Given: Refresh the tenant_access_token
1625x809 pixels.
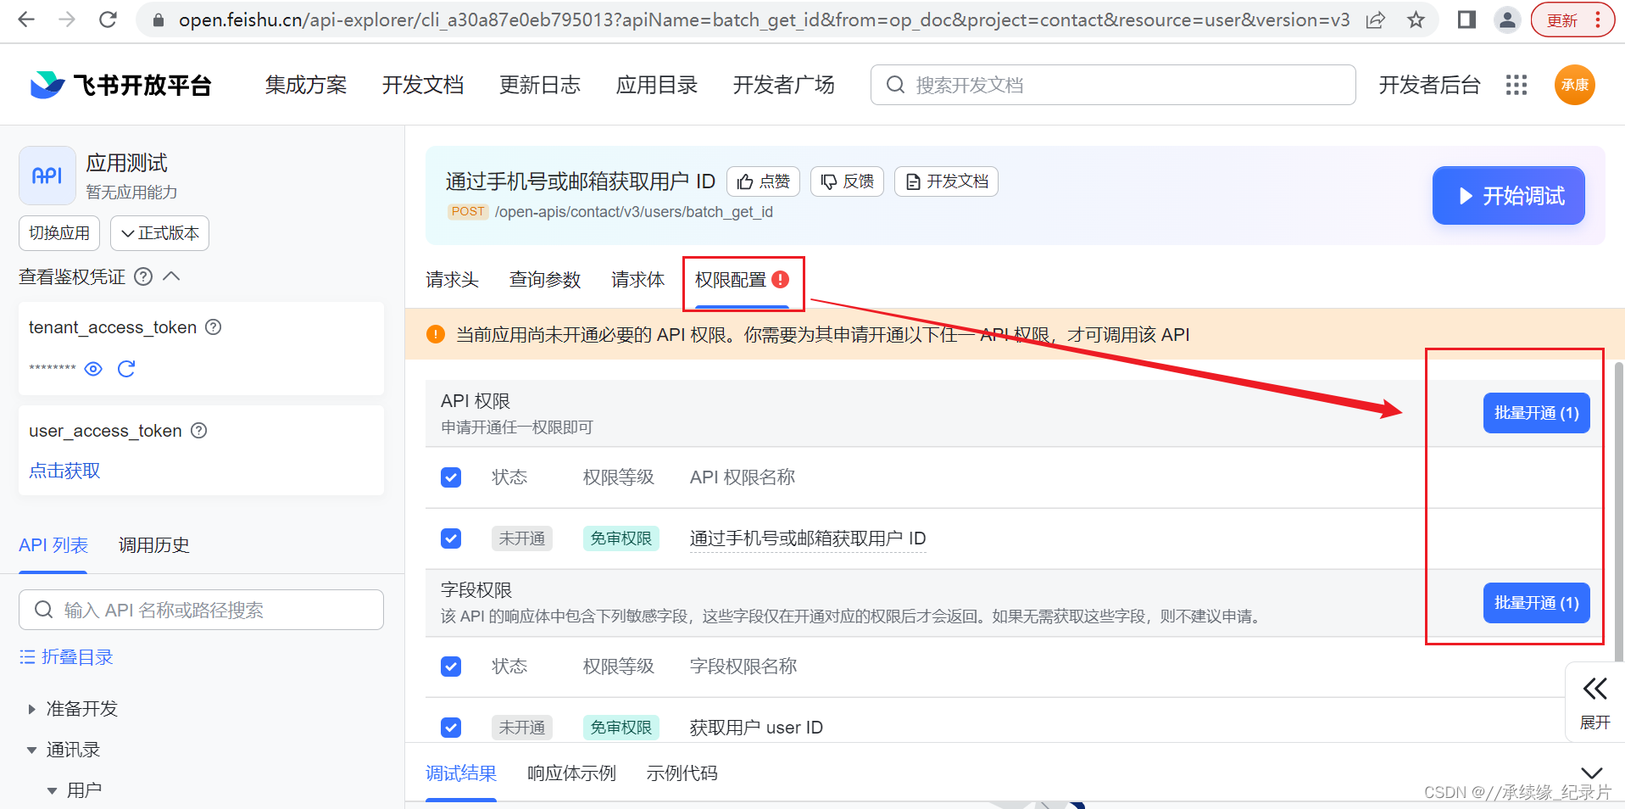Looking at the screenshot, I should 126,369.
